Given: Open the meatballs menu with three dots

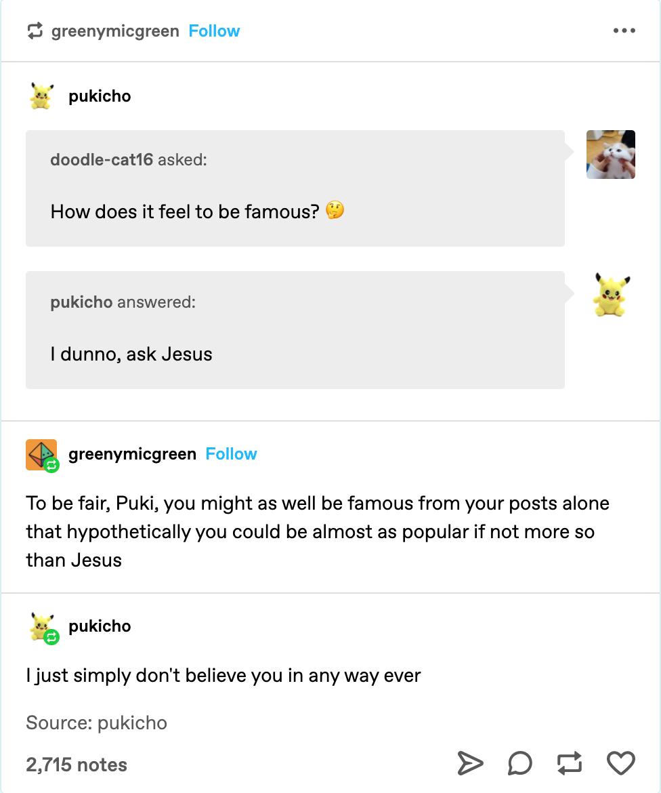Looking at the screenshot, I should [x=624, y=30].
